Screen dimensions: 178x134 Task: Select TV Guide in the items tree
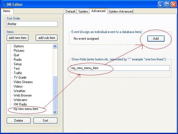(20, 77)
